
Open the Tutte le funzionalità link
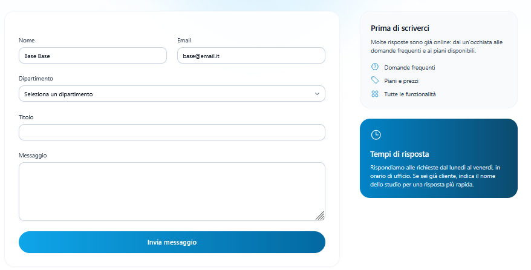(410, 94)
